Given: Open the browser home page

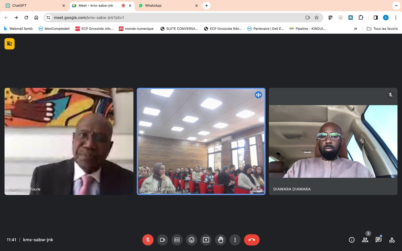Looking at the screenshot, I should 36,18.
